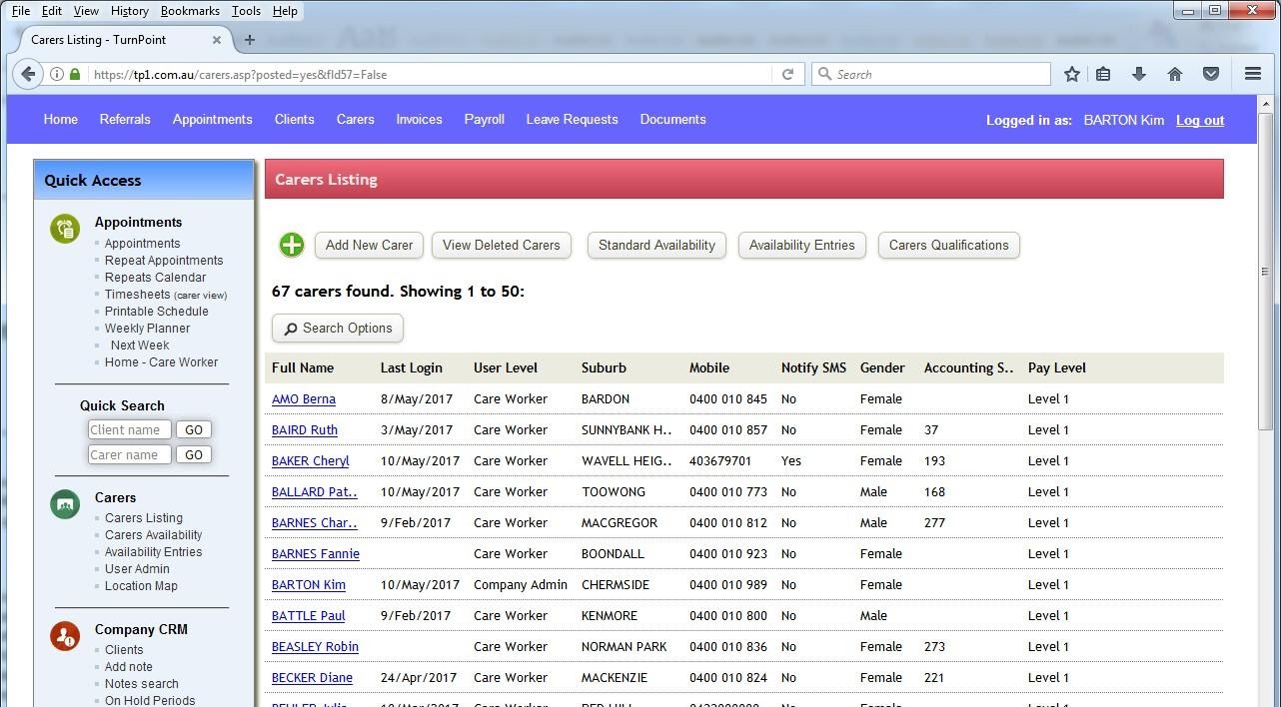This screenshot has height=707, width=1281.
Task: Click the green plus Add Carer icon
Action: (291, 244)
